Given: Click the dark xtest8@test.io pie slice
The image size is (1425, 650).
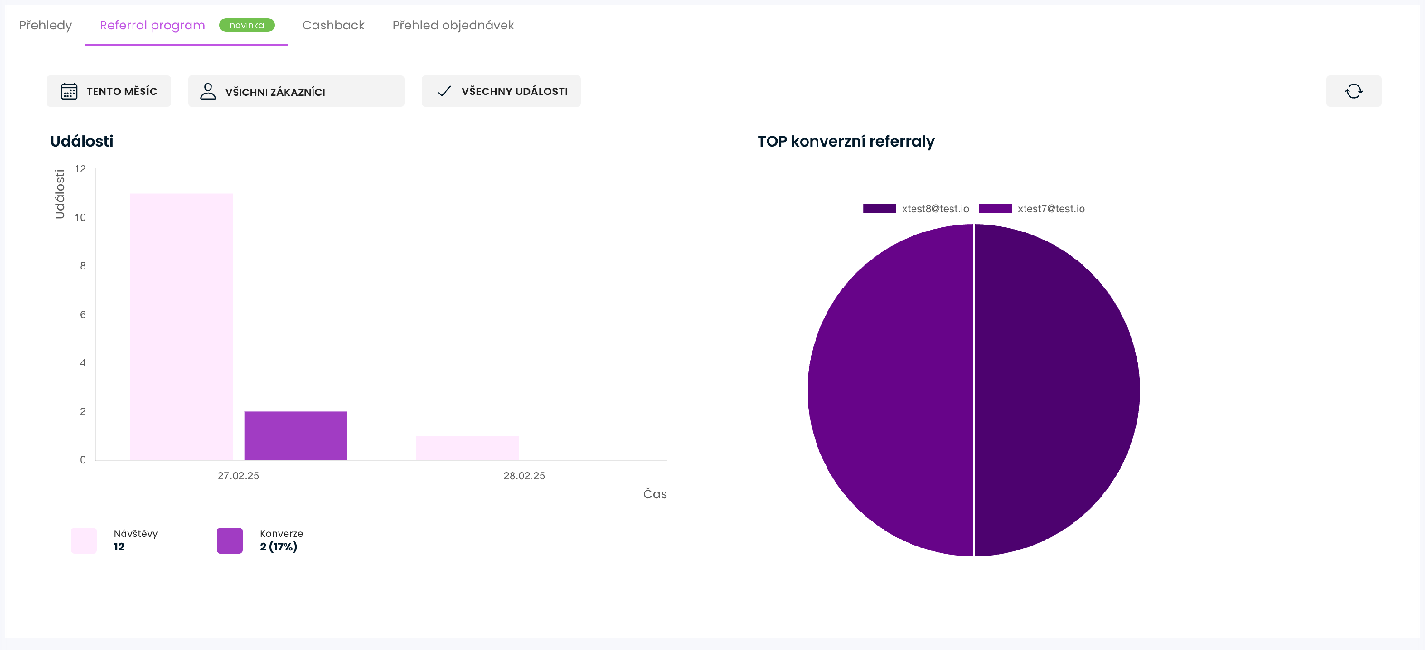Looking at the screenshot, I should (1056, 390).
